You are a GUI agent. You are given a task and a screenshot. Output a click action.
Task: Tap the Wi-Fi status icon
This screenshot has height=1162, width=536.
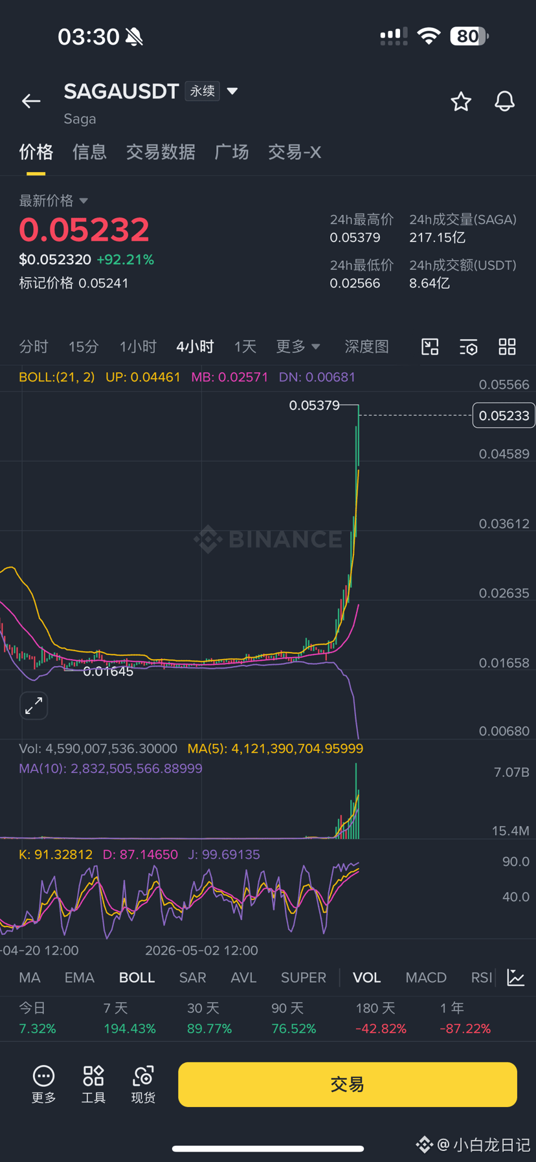(428, 36)
